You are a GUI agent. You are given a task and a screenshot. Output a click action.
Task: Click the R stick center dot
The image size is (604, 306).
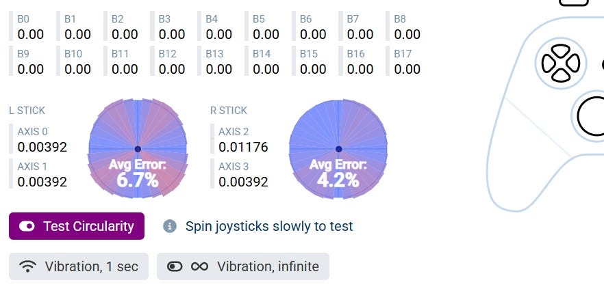[x=338, y=149]
